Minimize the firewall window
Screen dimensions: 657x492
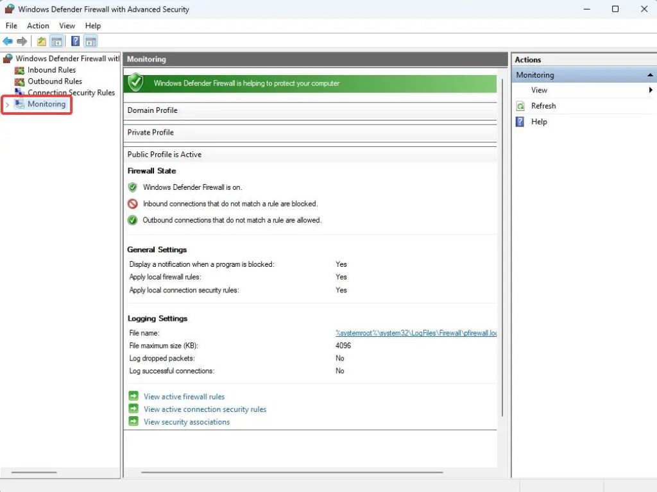pyautogui.click(x=586, y=9)
